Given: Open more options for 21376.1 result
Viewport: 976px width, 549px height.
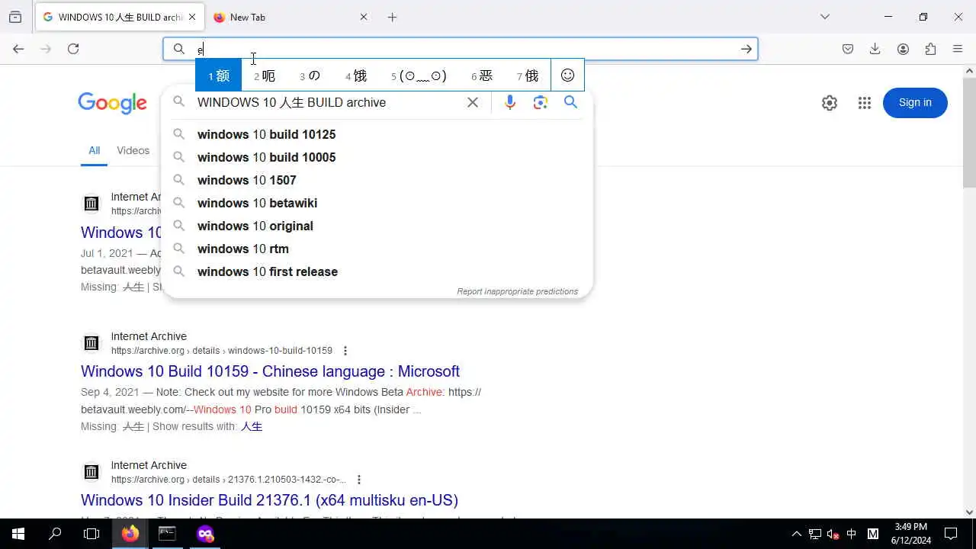Looking at the screenshot, I should (x=359, y=480).
